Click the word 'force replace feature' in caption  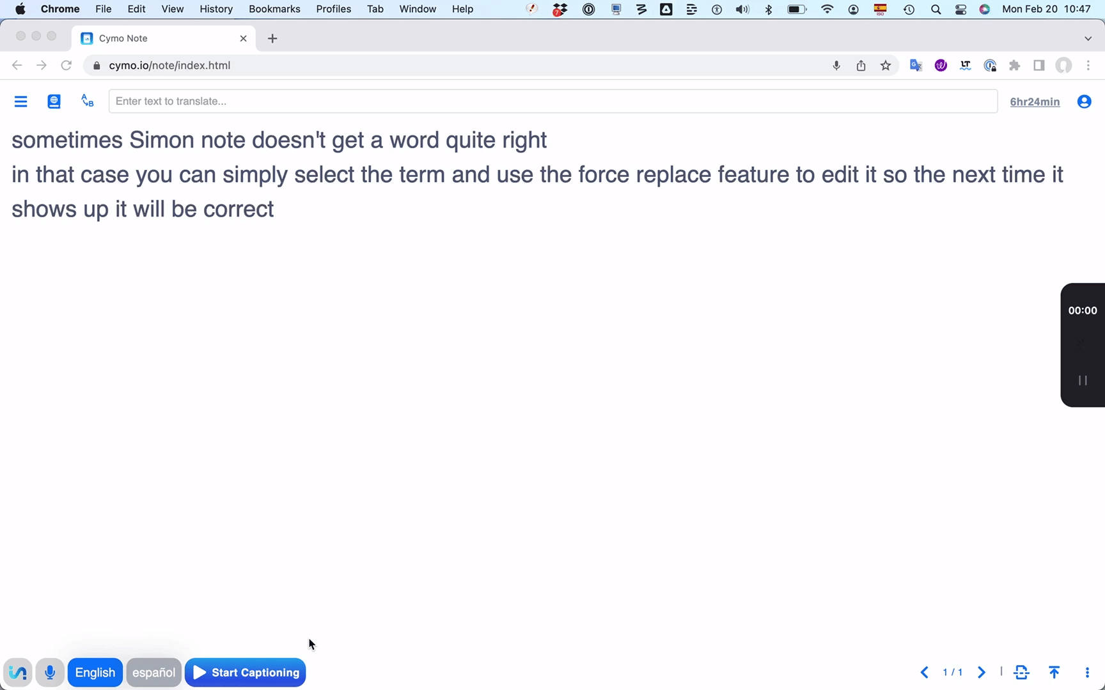[684, 174]
